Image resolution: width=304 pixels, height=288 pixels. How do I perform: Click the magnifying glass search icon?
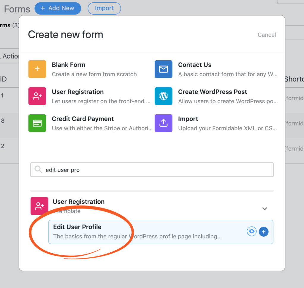coord(38,169)
